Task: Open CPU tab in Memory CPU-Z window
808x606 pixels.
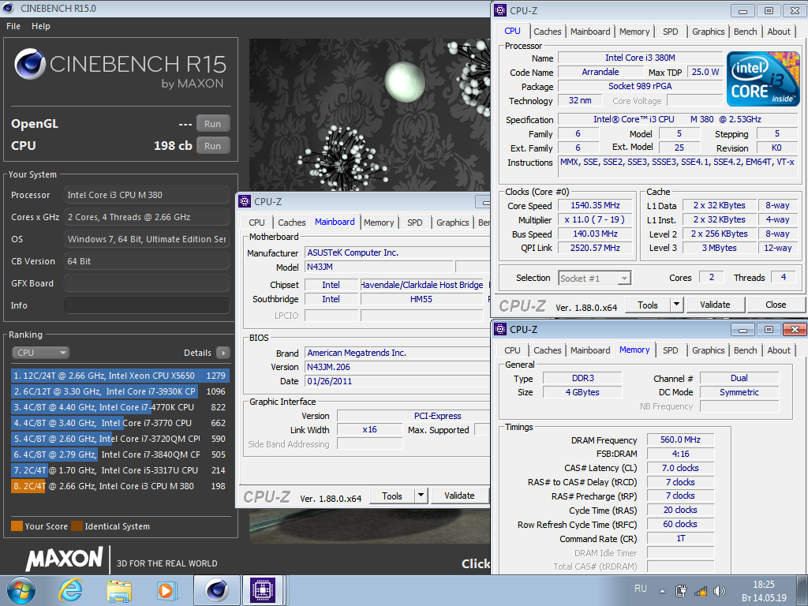Action: tap(512, 350)
